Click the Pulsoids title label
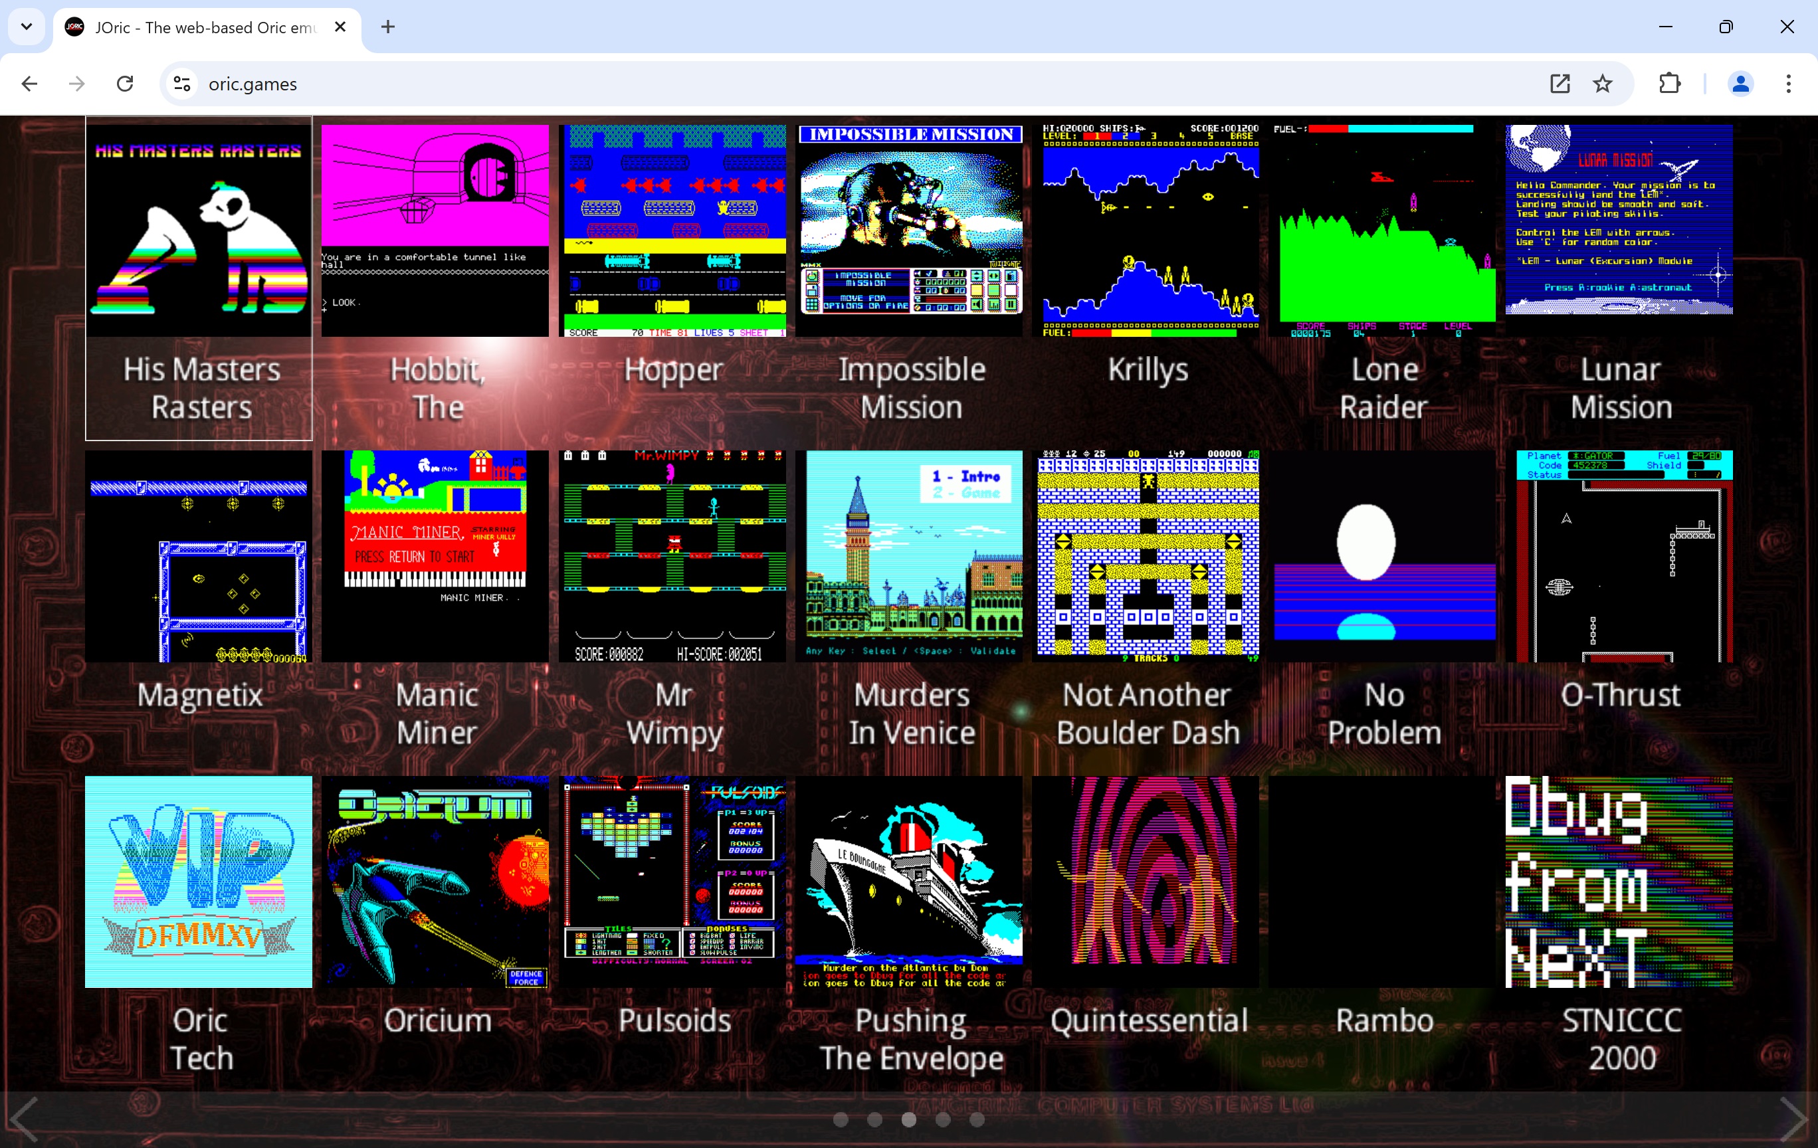 [x=674, y=1020]
